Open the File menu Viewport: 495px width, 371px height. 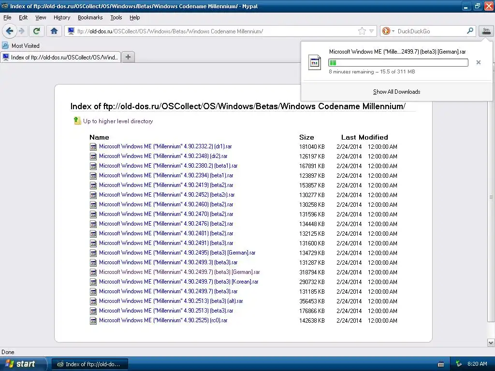point(7,18)
